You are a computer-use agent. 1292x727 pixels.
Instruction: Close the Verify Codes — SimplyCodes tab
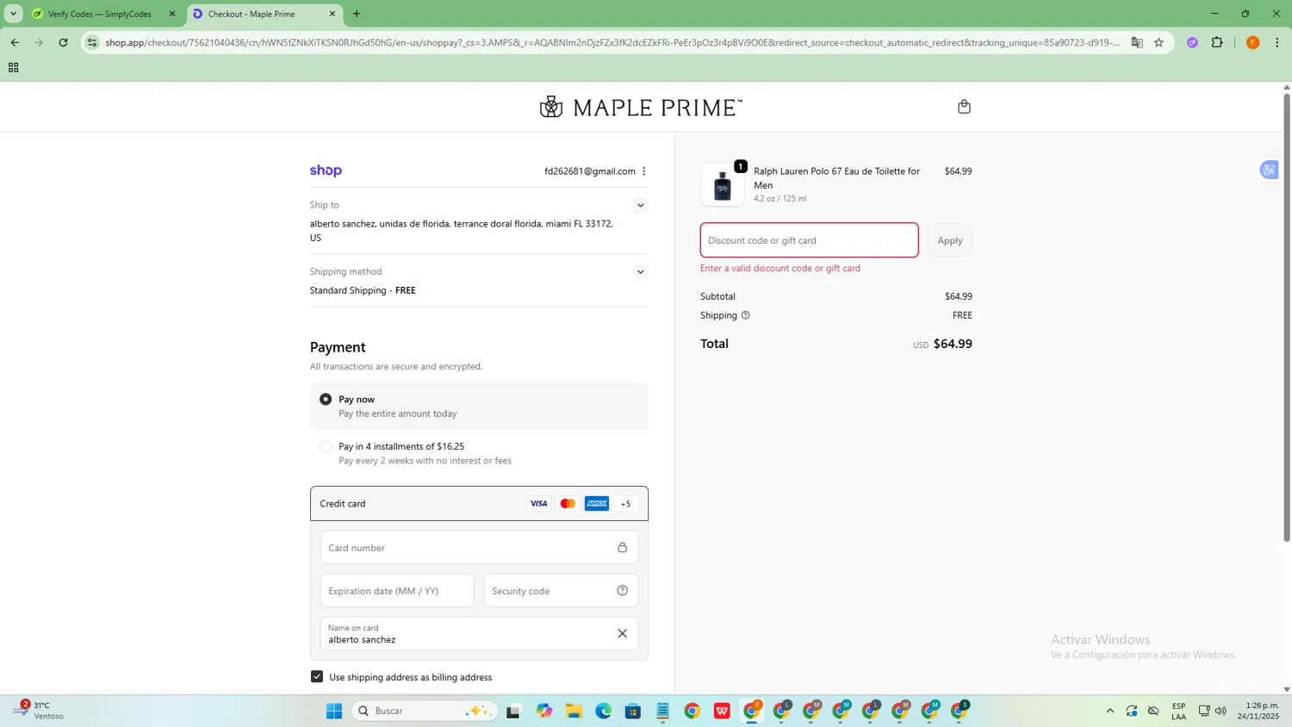pos(171,14)
